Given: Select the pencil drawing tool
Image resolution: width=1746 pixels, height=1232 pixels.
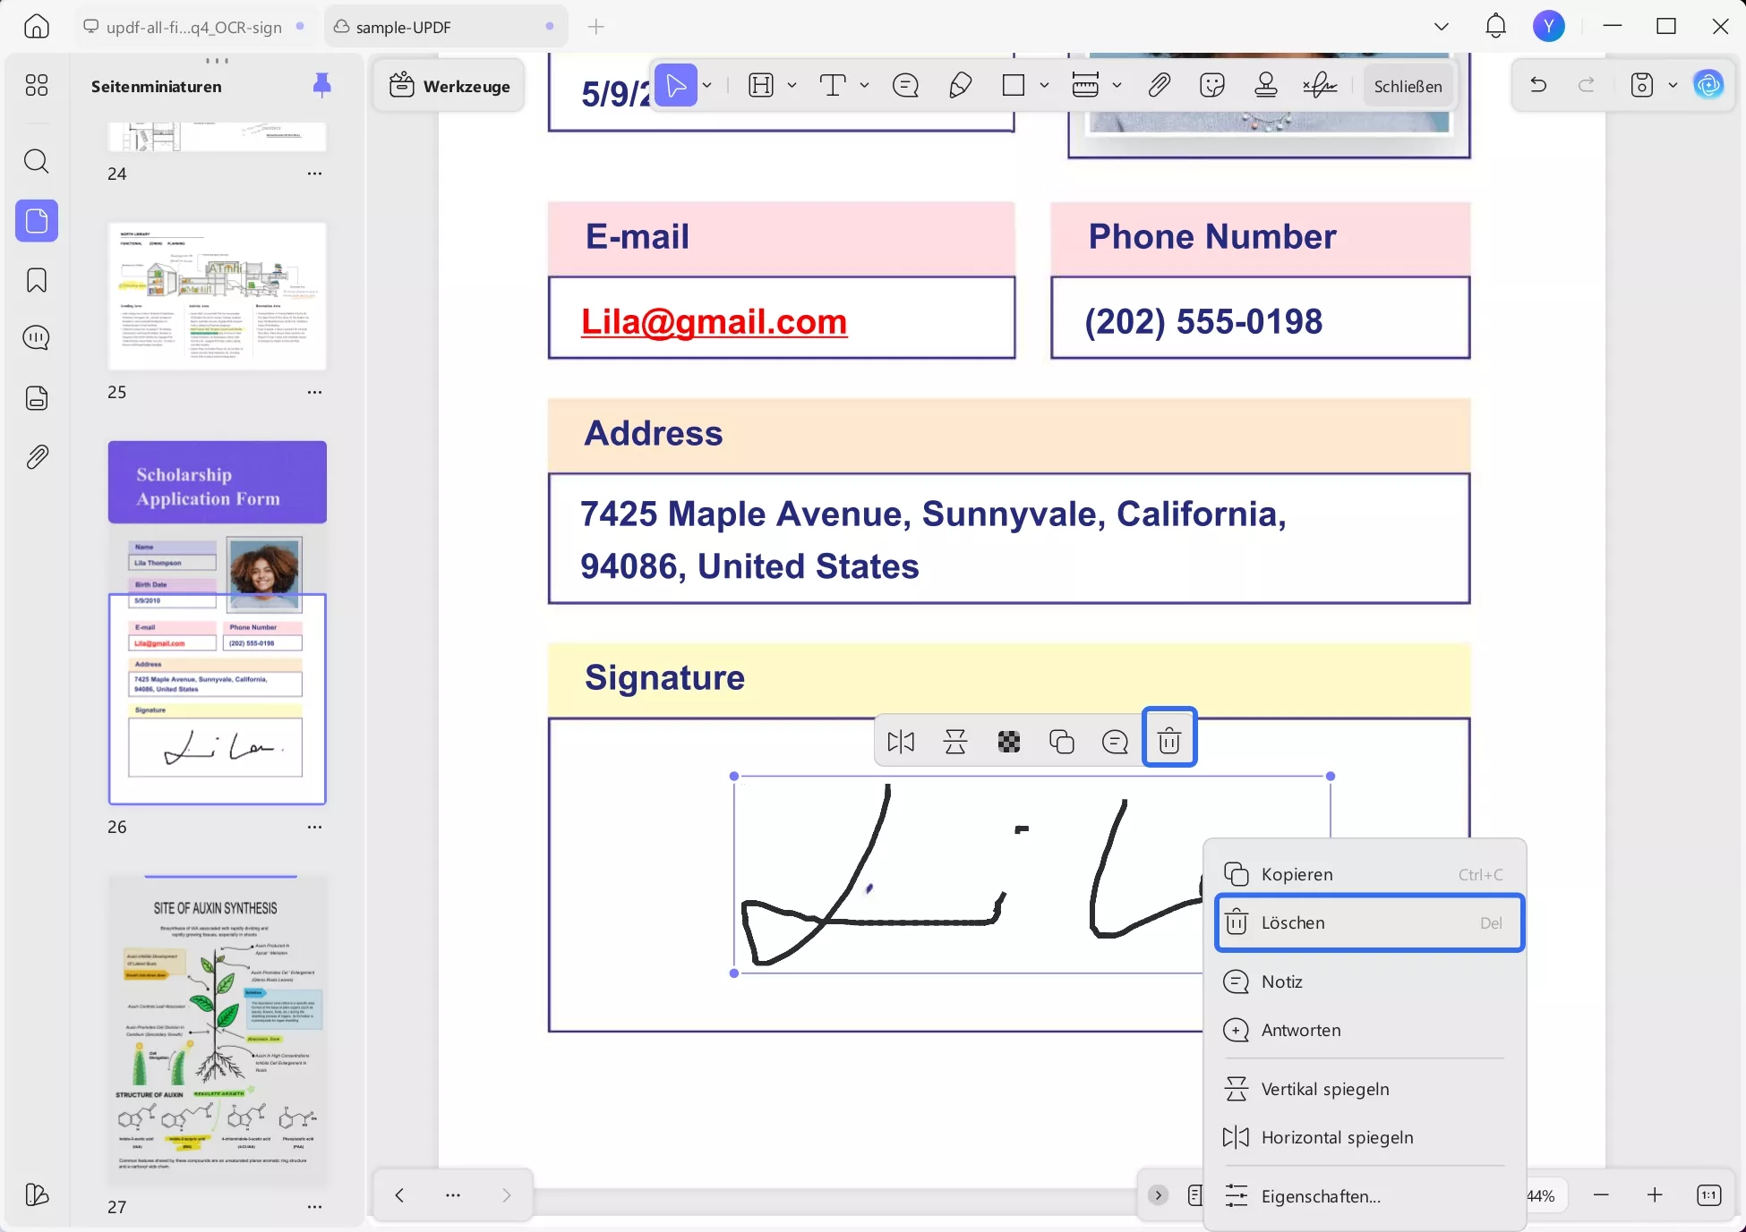Looking at the screenshot, I should (x=960, y=86).
